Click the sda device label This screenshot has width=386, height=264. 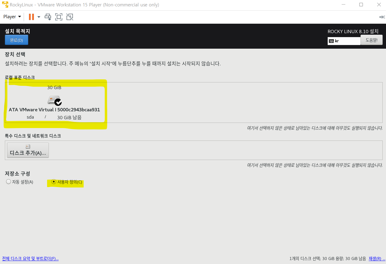[x=30, y=117]
